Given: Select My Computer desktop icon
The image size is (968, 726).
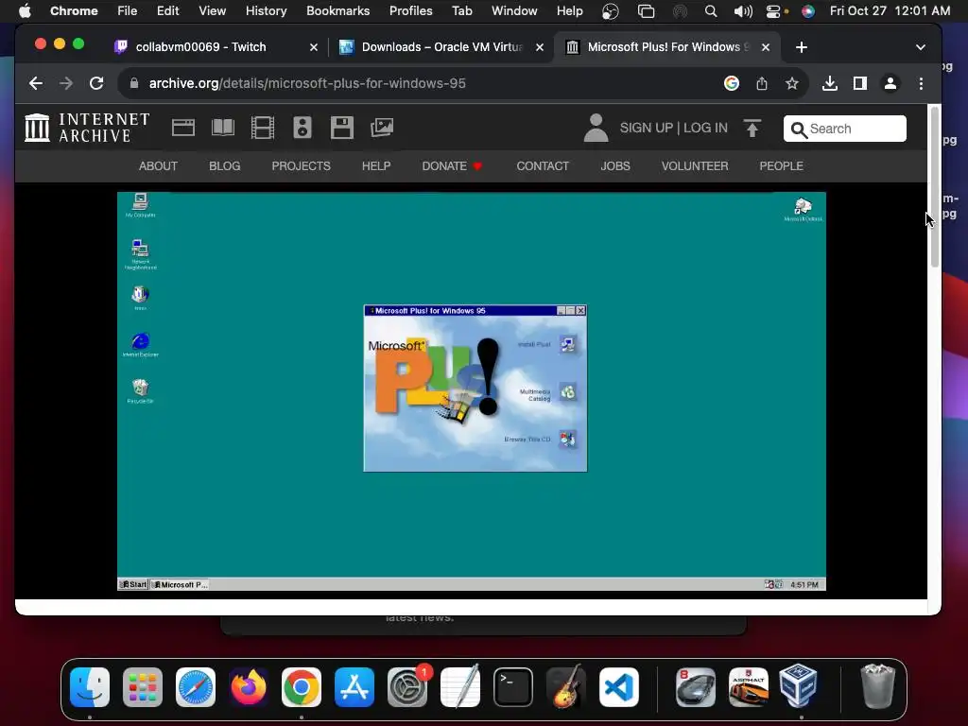Looking at the screenshot, I should tap(140, 205).
